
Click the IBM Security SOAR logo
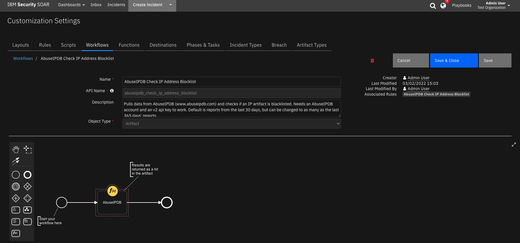[28, 5]
